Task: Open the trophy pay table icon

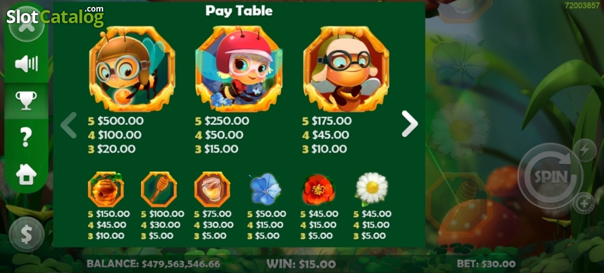Action: [26, 101]
